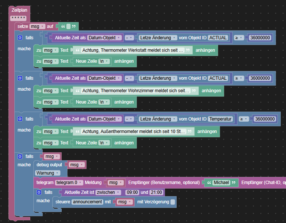This screenshot has width=286, height=223.
Task: Expand telegram.0 instance dropdown
Action: 69,183
